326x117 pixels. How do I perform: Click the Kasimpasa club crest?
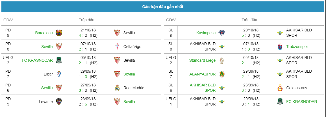coord(222,33)
